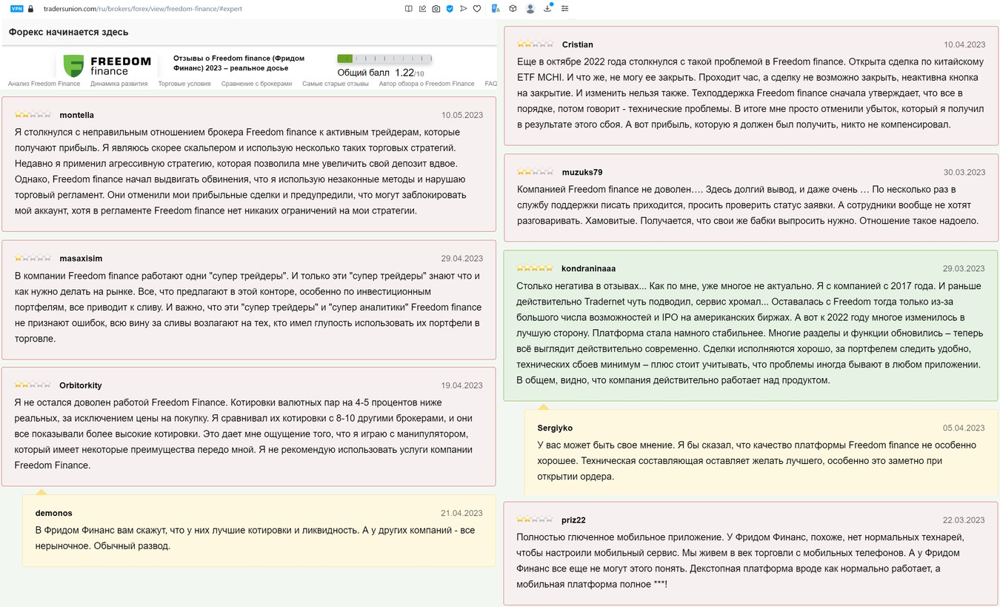The image size is (1000, 607).
Task: Click Orbitorkity's review text about currency quotes
Action: 244,434
